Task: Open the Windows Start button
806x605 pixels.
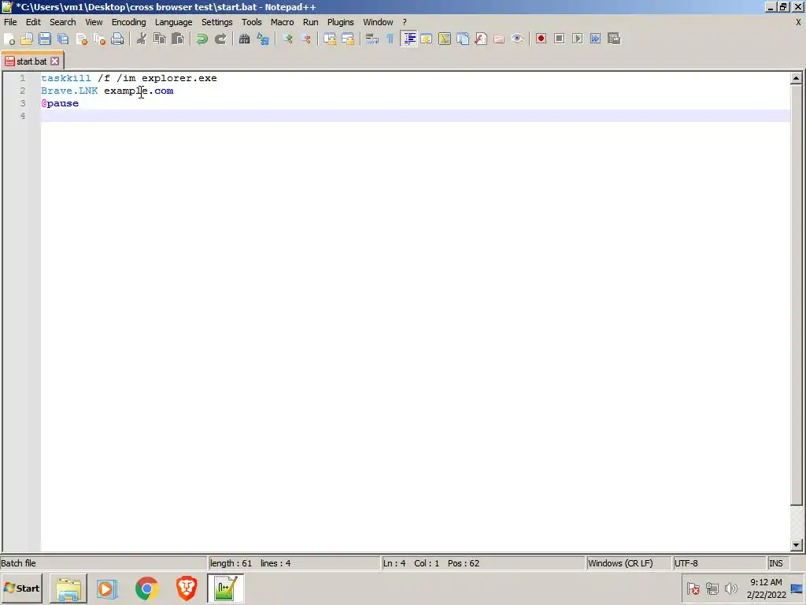Action: (21, 588)
